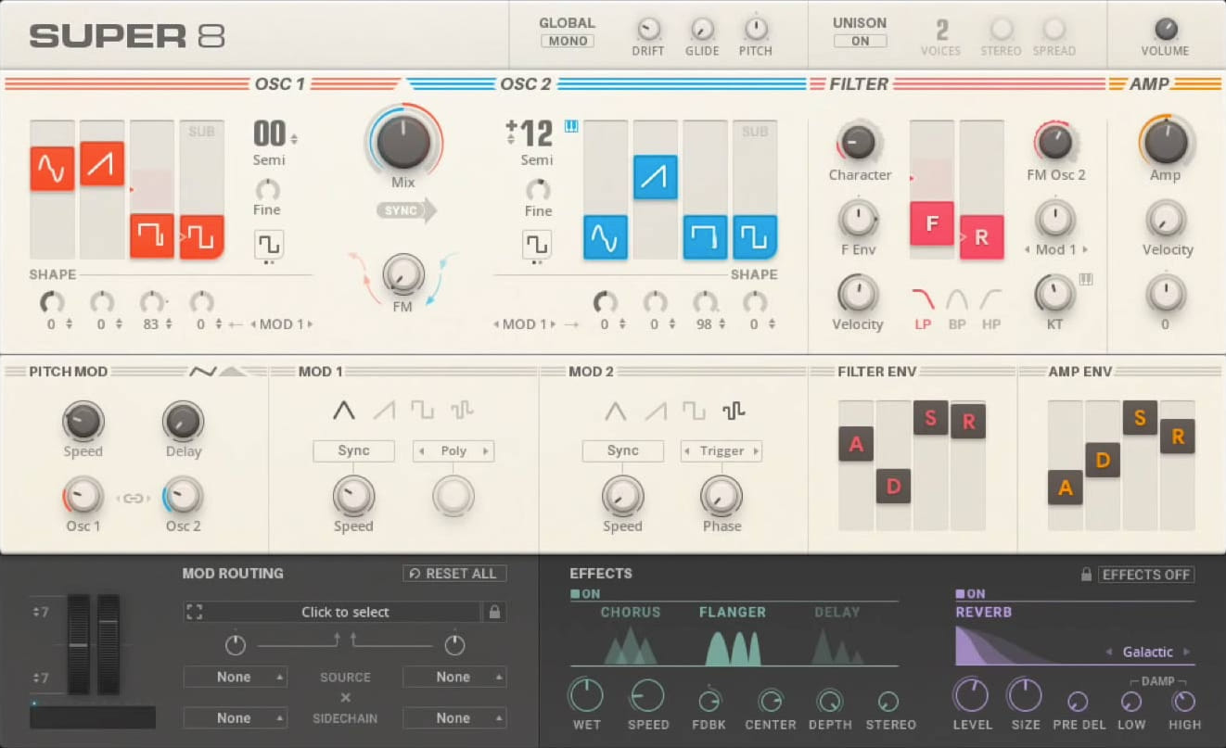
Task: Choose HP filter type icon
Action: [x=991, y=299]
